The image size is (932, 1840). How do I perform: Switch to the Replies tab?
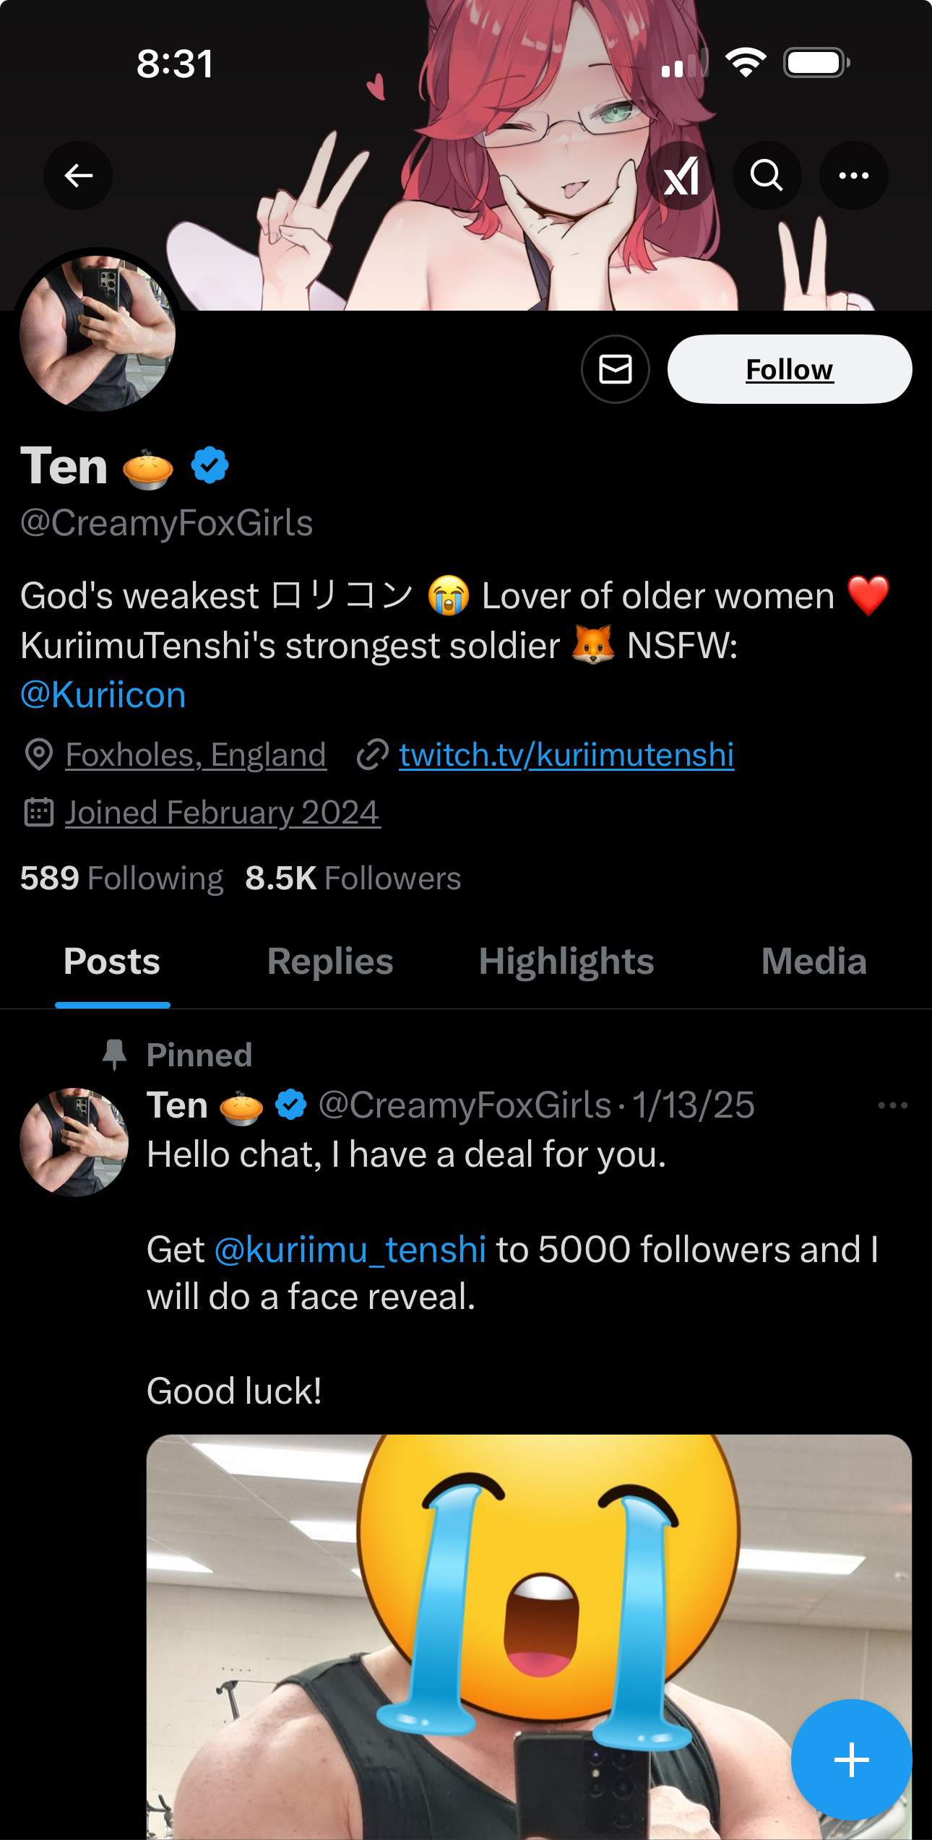click(x=330, y=962)
